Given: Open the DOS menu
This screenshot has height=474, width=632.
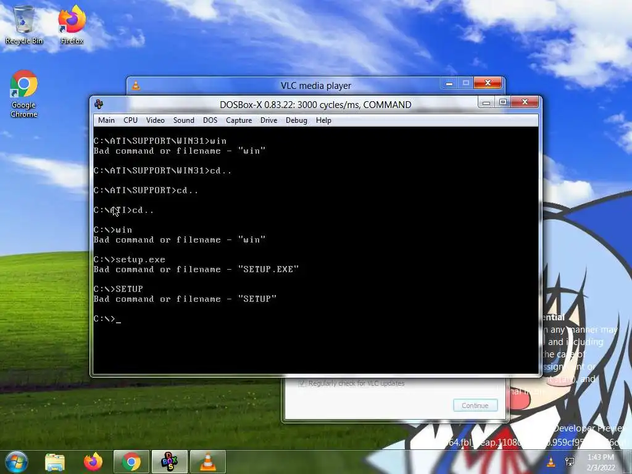Looking at the screenshot, I should click(210, 120).
